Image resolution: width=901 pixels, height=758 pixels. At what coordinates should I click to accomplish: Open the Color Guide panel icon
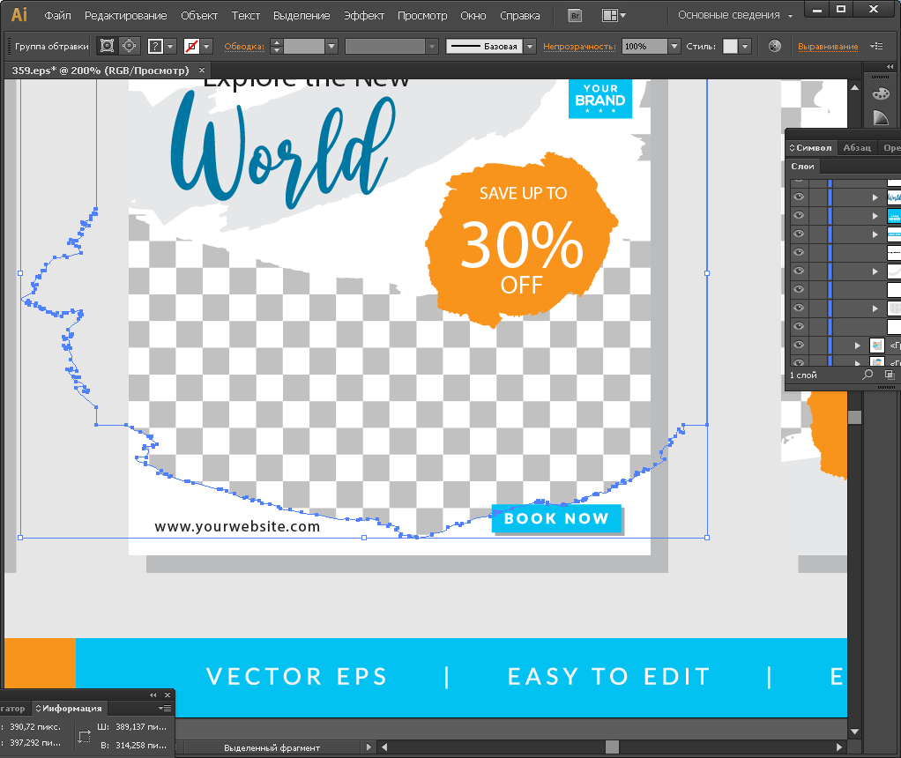click(x=880, y=118)
